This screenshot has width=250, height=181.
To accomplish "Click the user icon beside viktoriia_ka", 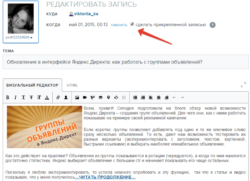I will [71, 14].
